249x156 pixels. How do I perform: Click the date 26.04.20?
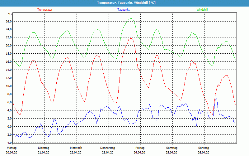pyautogui.click(x=204, y=153)
